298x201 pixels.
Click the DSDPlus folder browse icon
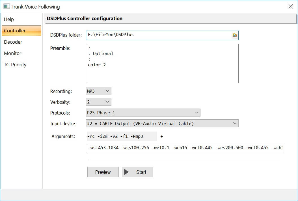(x=234, y=35)
